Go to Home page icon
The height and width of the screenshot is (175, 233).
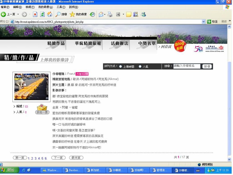(50, 14)
